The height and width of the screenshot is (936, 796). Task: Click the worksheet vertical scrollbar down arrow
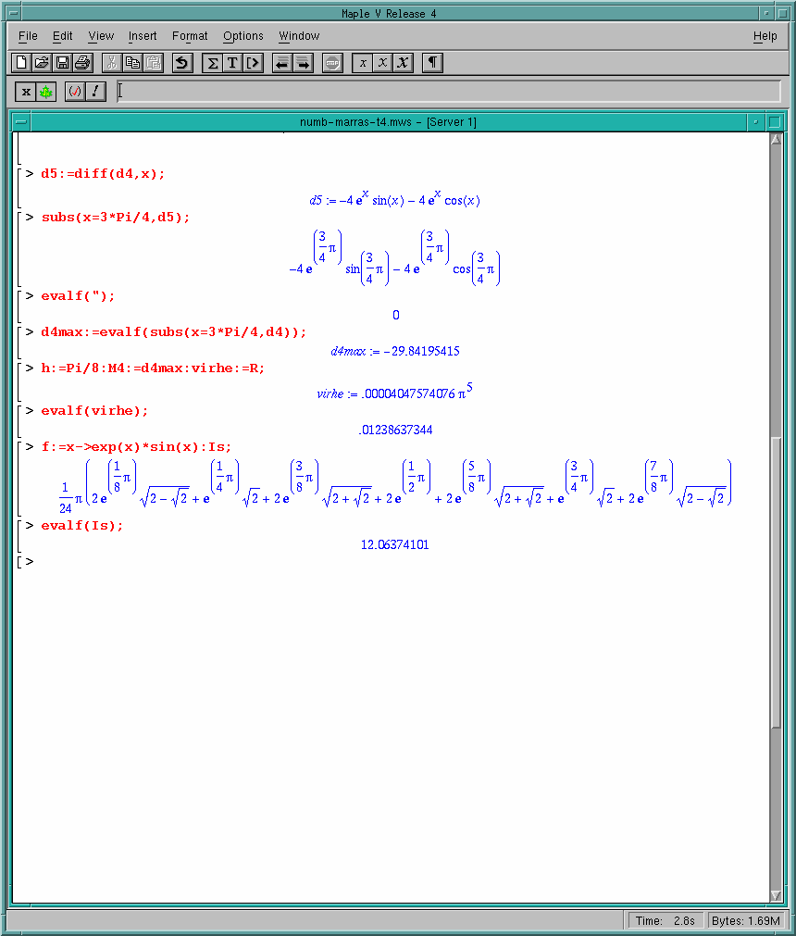coord(776,895)
